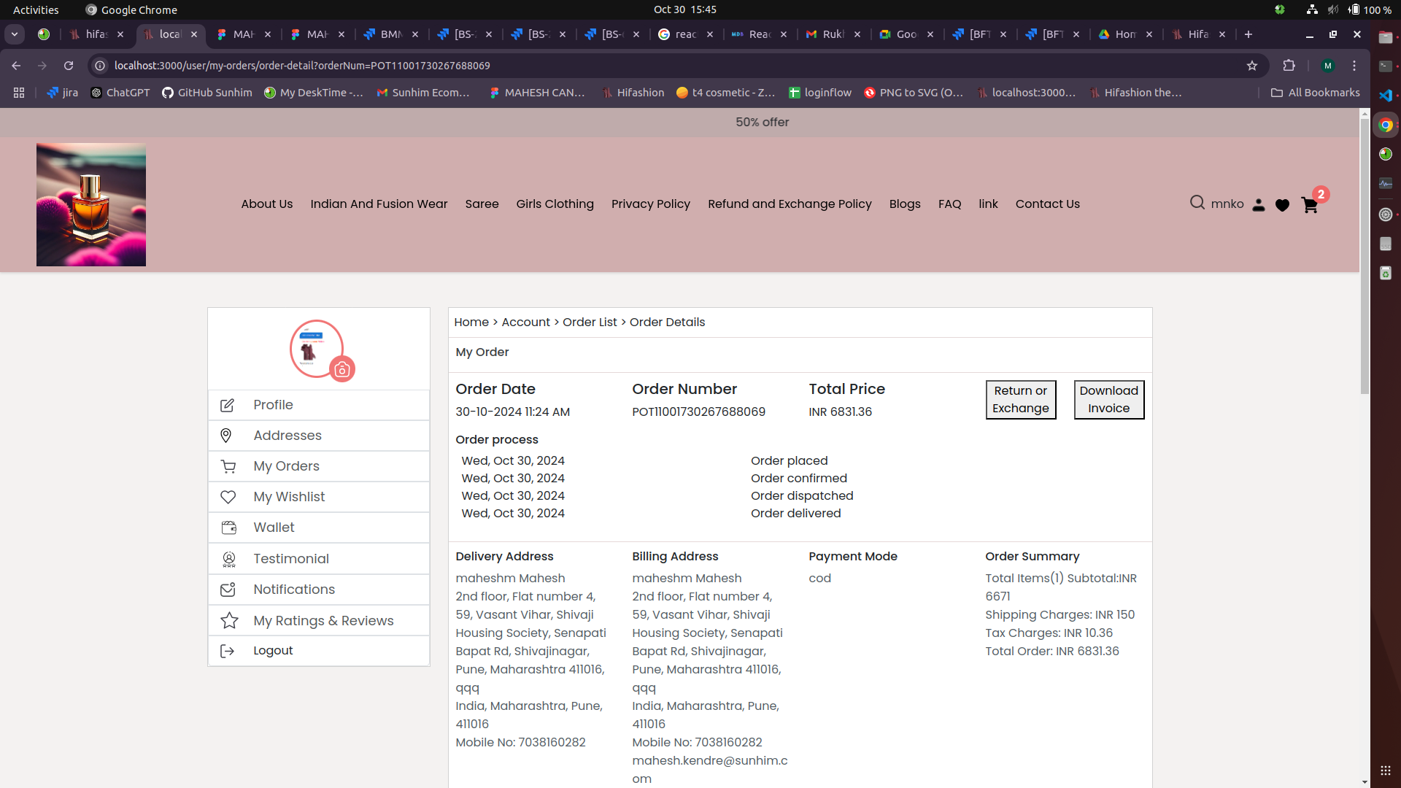Click the page vertical scrollbar thumb

click(x=1365, y=255)
